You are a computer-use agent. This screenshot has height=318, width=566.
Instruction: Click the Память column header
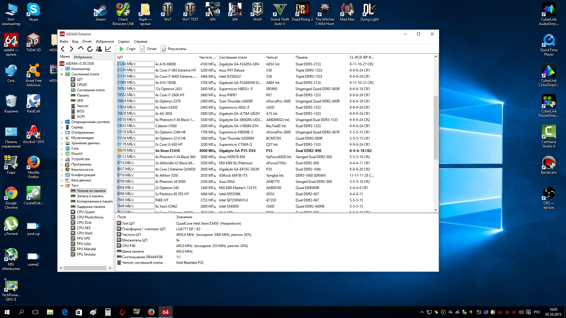click(321, 57)
